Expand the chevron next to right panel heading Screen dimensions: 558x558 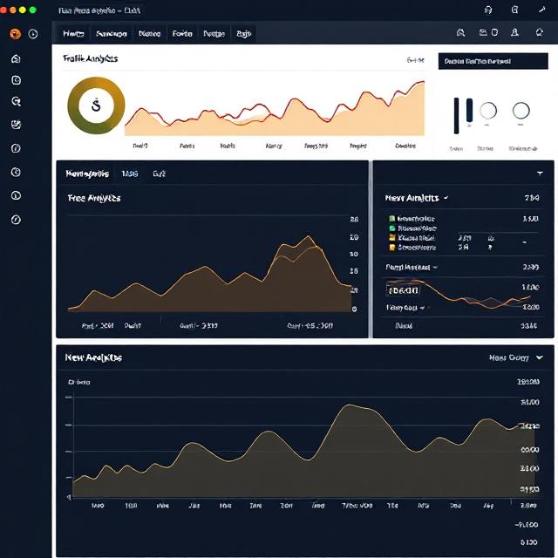446,198
